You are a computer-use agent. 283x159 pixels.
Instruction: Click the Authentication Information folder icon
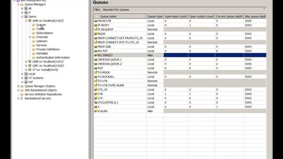coord(34,57)
